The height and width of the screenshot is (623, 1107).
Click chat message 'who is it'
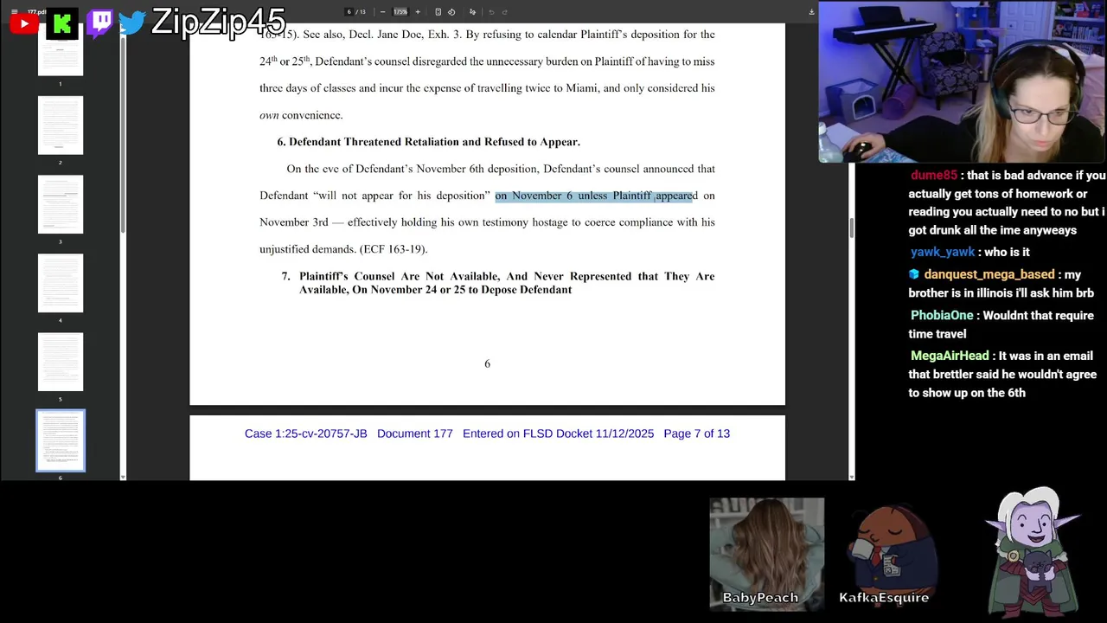click(1007, 252)
